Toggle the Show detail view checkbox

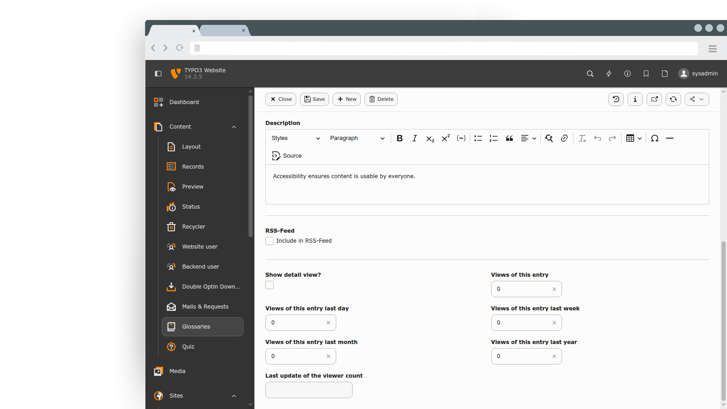(x=269, y=285)
